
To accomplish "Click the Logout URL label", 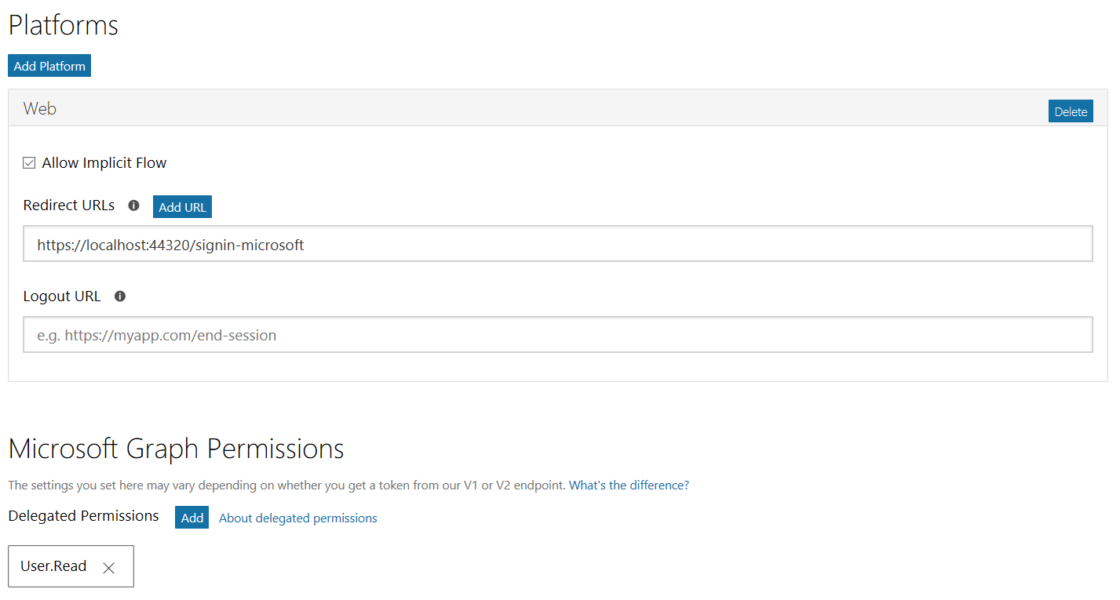I will 62,296.
